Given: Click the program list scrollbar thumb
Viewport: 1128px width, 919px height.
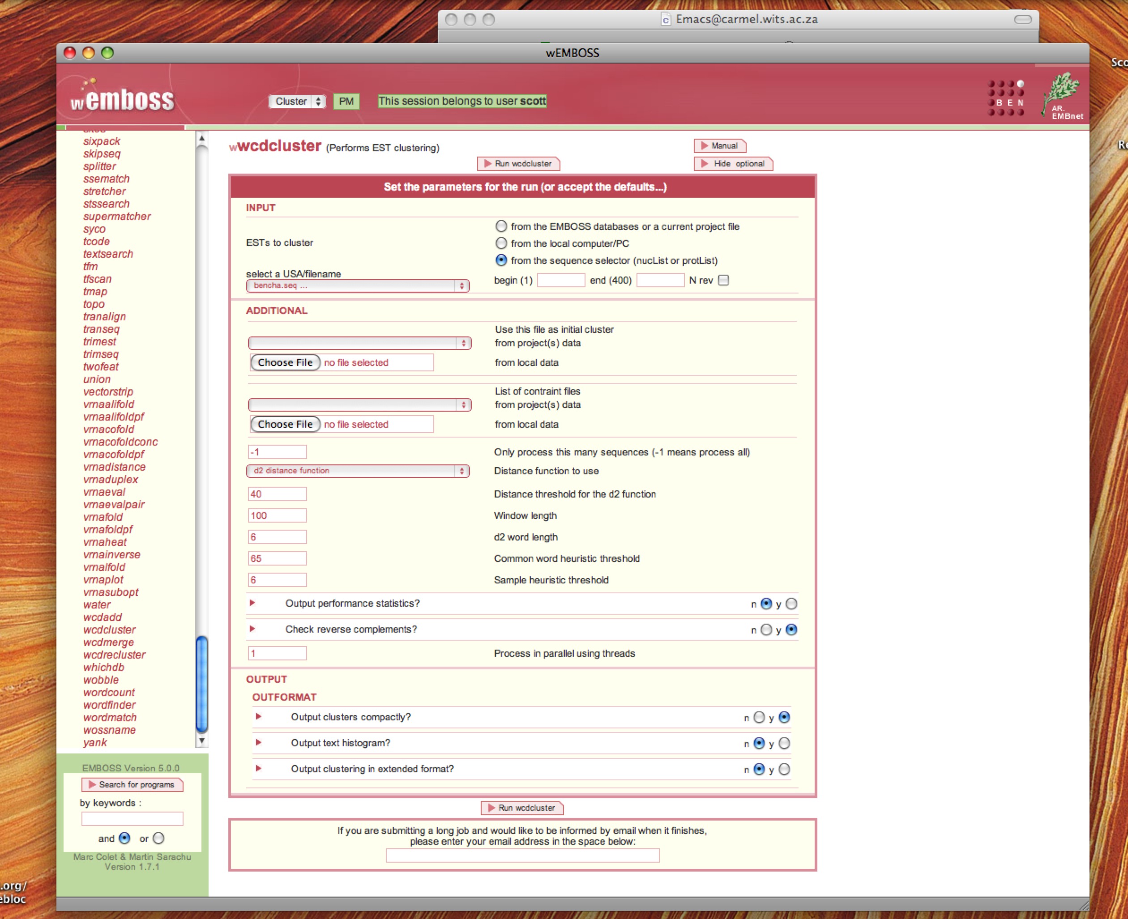Looking at the screenshot, I should pyautogui.click(x=202, y=684).
